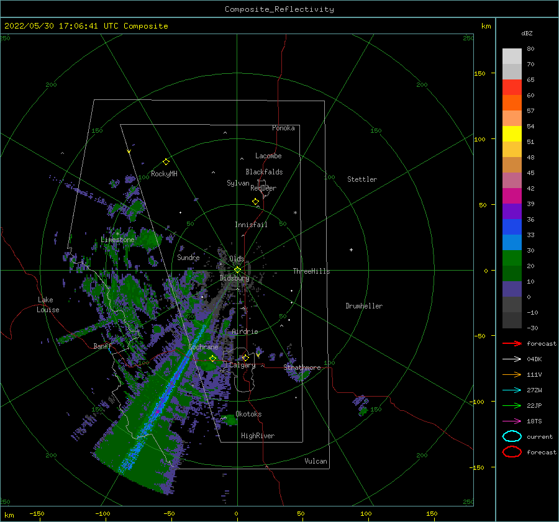The height and width of the screenshot is (522, 559).
Task: Click the Banff town label
Action: (x=102, y=346)
